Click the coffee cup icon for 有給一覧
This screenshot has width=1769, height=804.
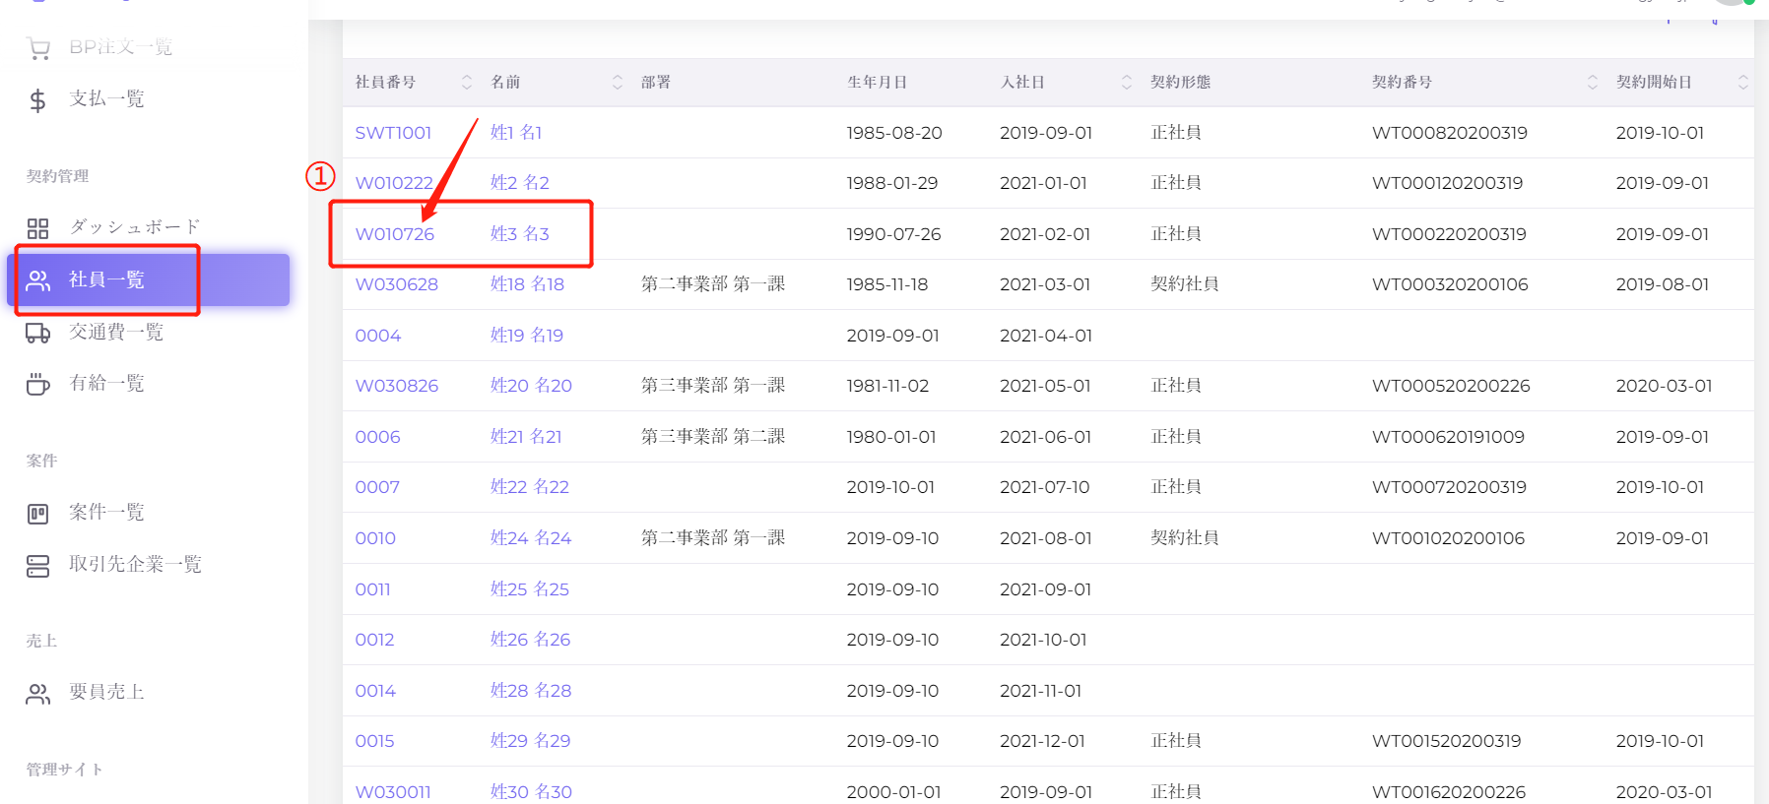[x=37, y=384]
